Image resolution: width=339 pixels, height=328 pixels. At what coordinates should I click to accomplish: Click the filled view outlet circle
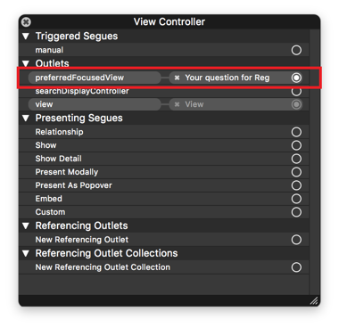tap(296, 104)
